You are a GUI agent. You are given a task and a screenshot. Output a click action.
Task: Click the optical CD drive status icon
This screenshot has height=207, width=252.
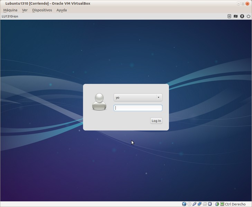[x=189, y=204]
